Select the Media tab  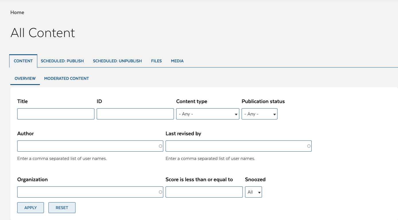(177, 61)
